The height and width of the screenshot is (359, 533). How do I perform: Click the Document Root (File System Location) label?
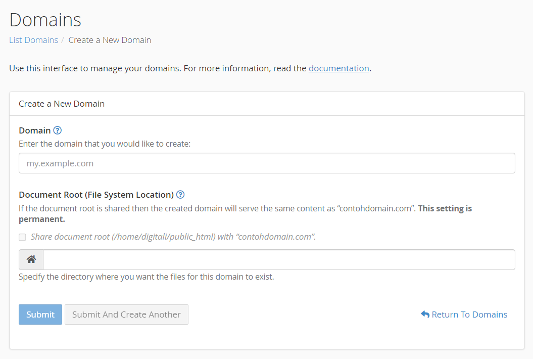pyautogui.click(x=96, y=195)
